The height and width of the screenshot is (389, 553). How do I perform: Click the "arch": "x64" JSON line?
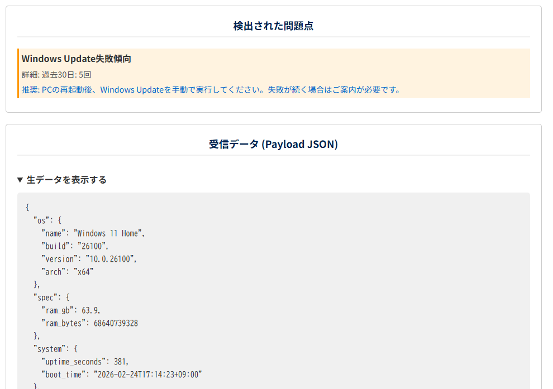(x=66, y=272)
